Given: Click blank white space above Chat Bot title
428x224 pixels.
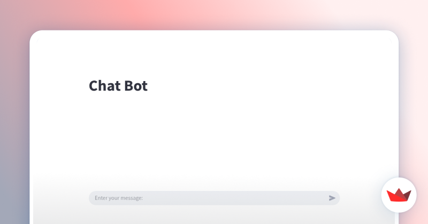Looking at the screenshot, I should click(214, 57).
